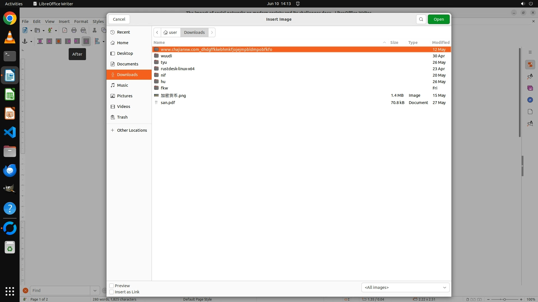Screen dimensions: 538x302
Task: Select the Anchor icon in image toolbar
Action: 25,41
